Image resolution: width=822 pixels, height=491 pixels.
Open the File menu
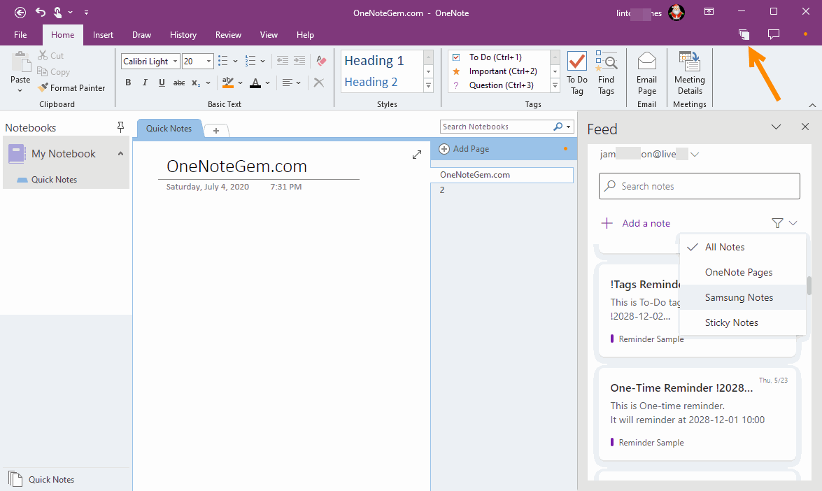(20, 34)
